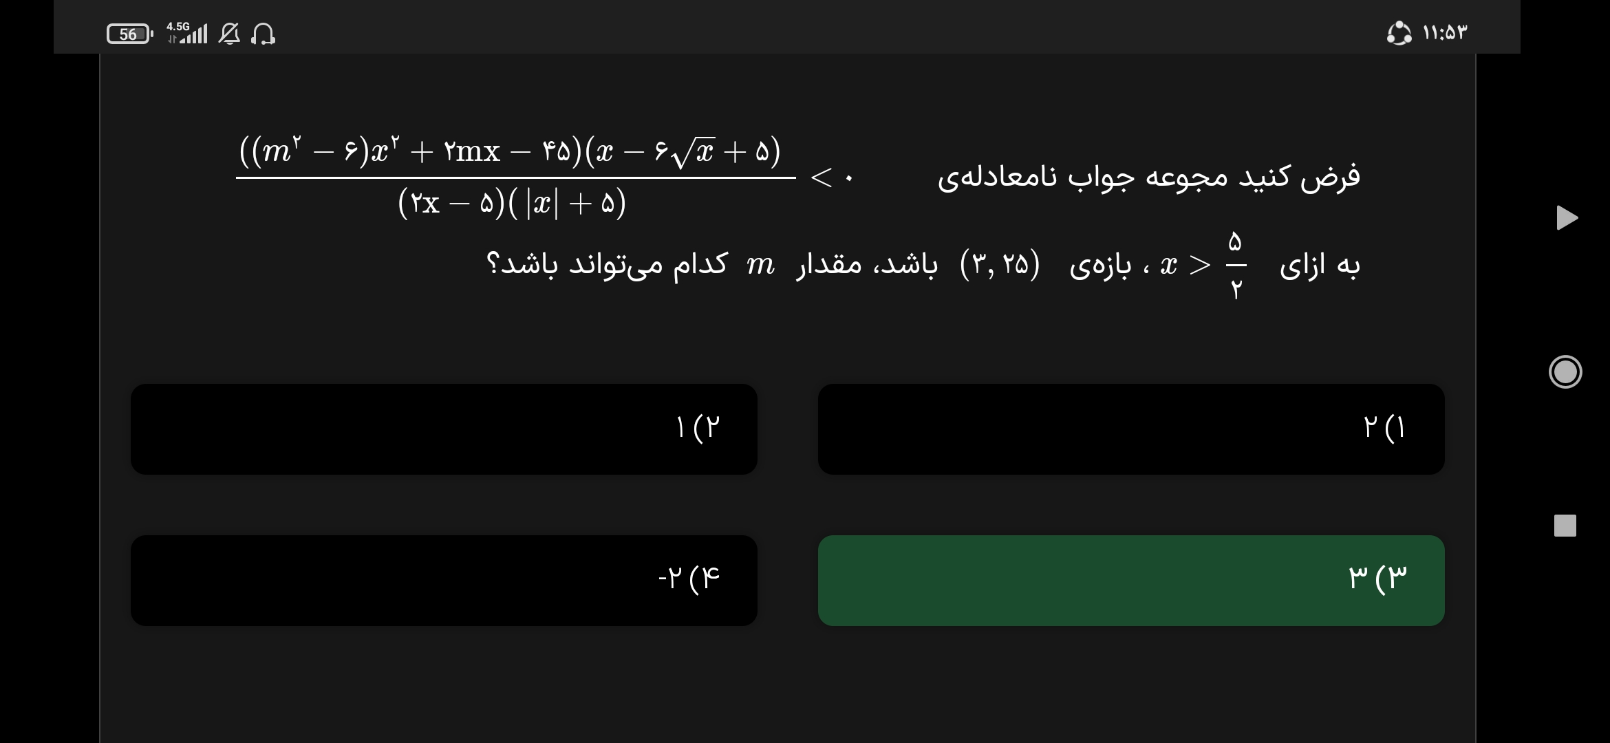Choose the green highlighted option 3
Screen dimensions: 1610x743
pos(1130,580)
